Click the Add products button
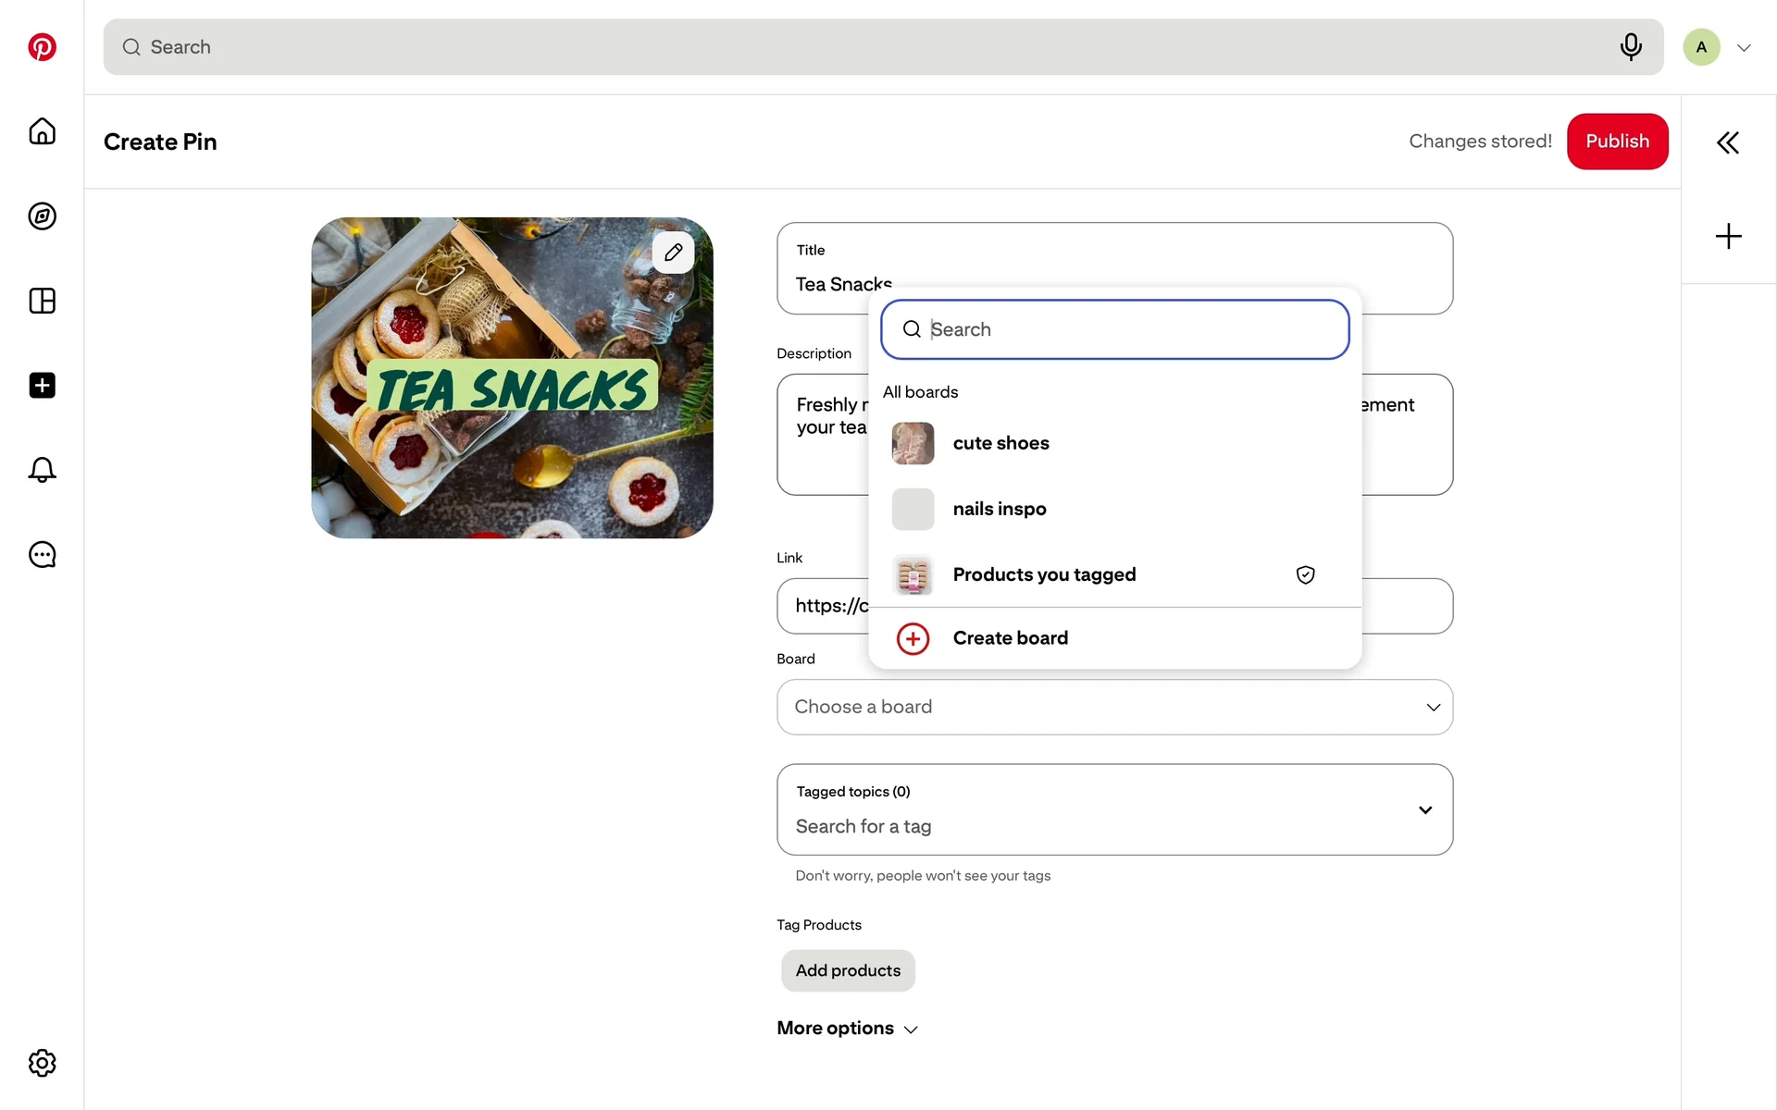This screenshot has width=1777, height=1110. click(848, 971)
